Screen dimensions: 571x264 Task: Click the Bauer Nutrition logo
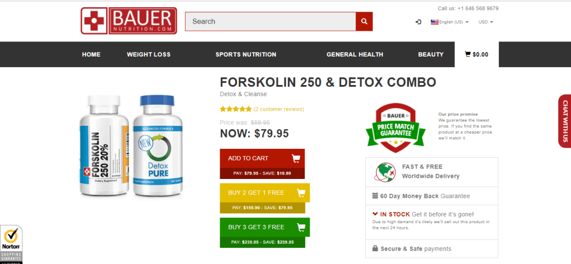click(129, 21)
